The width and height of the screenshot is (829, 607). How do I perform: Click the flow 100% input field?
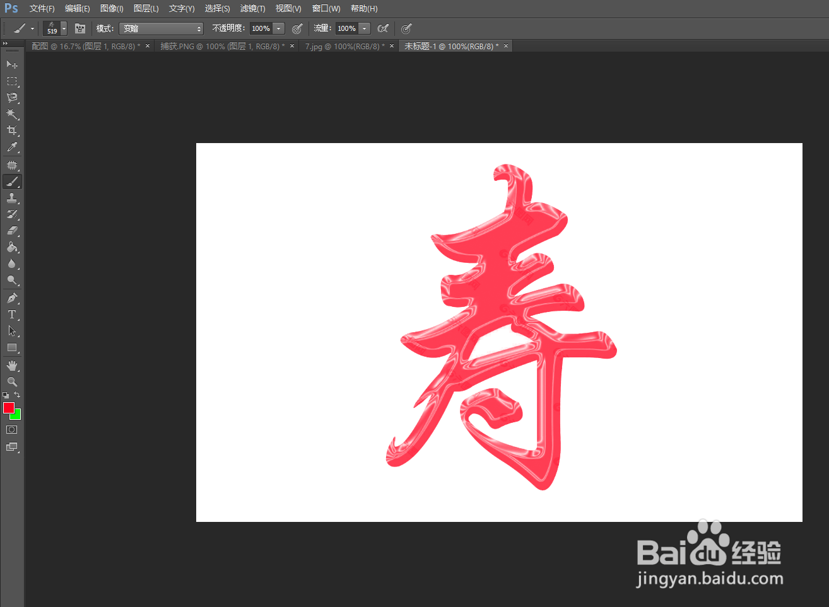click(347, 28)
